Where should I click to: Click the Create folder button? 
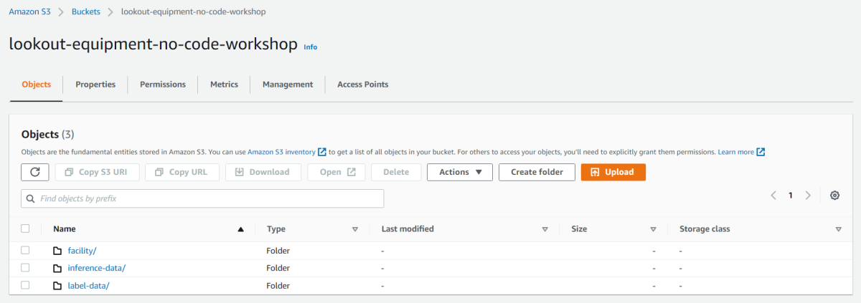click(x=537, y=172)
